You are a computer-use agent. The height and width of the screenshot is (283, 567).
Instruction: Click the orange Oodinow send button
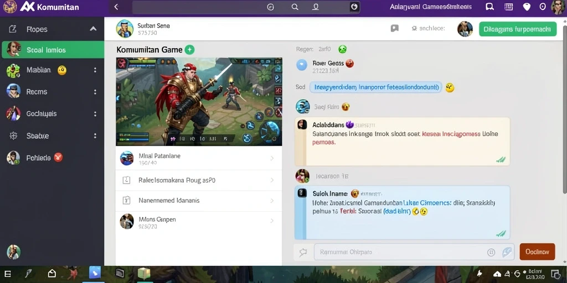pyautogui.click(x=537, y=252)
